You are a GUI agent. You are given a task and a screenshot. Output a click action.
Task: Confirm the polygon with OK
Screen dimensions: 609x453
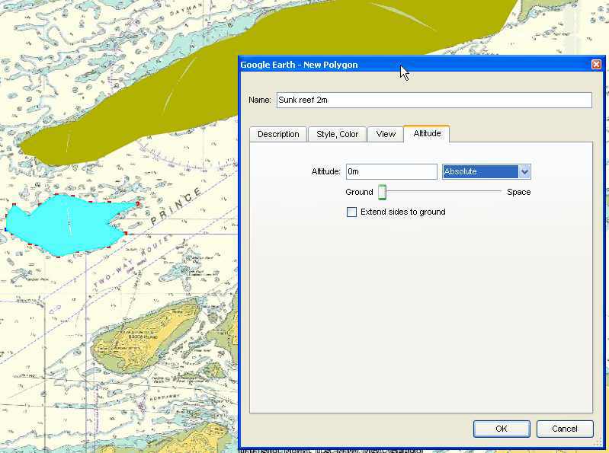tap(502, 429)
